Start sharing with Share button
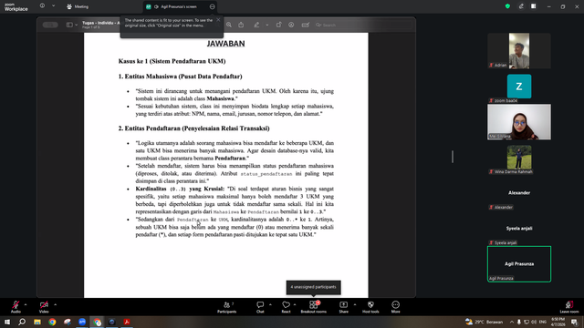This screenshot has height=328, width=584. 343,307
